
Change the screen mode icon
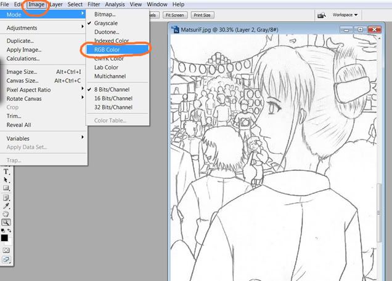point(6,259)
